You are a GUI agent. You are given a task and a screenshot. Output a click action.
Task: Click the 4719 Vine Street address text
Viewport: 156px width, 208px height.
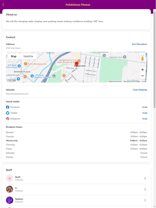[13, 48]
